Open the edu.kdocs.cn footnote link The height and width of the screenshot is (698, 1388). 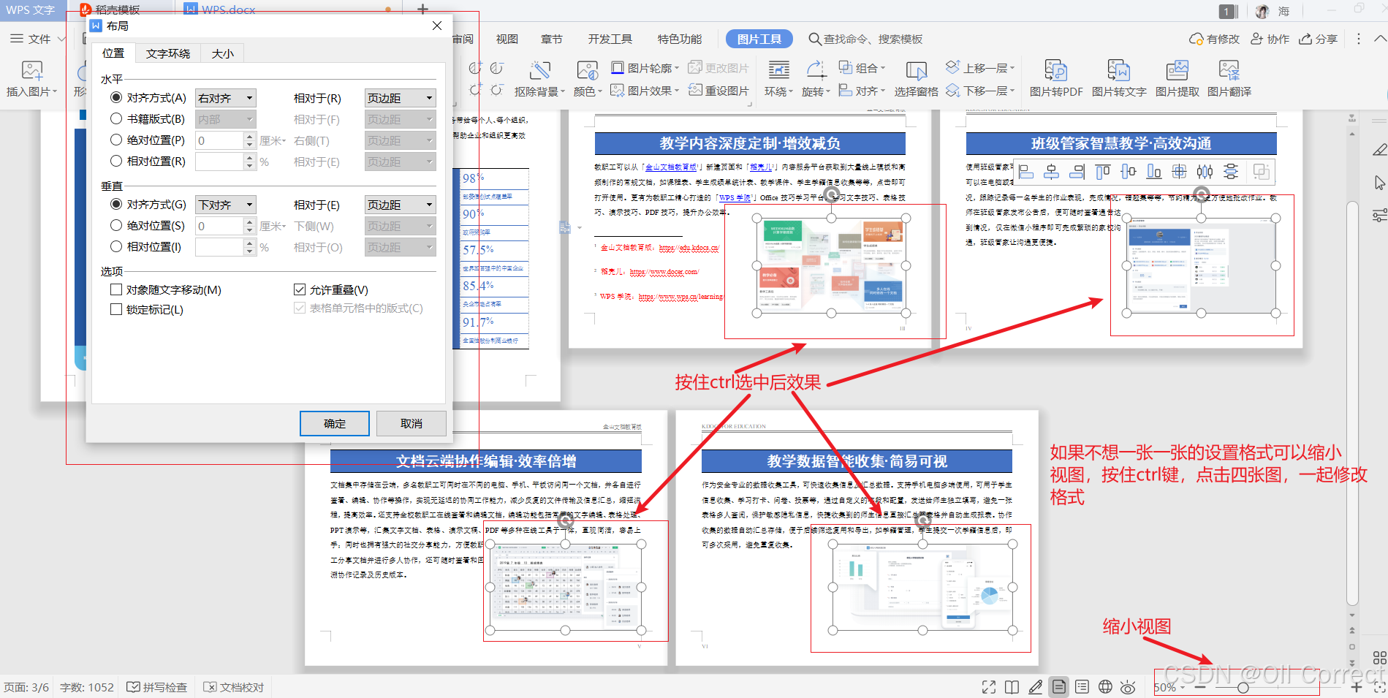[x=689, y=248]
